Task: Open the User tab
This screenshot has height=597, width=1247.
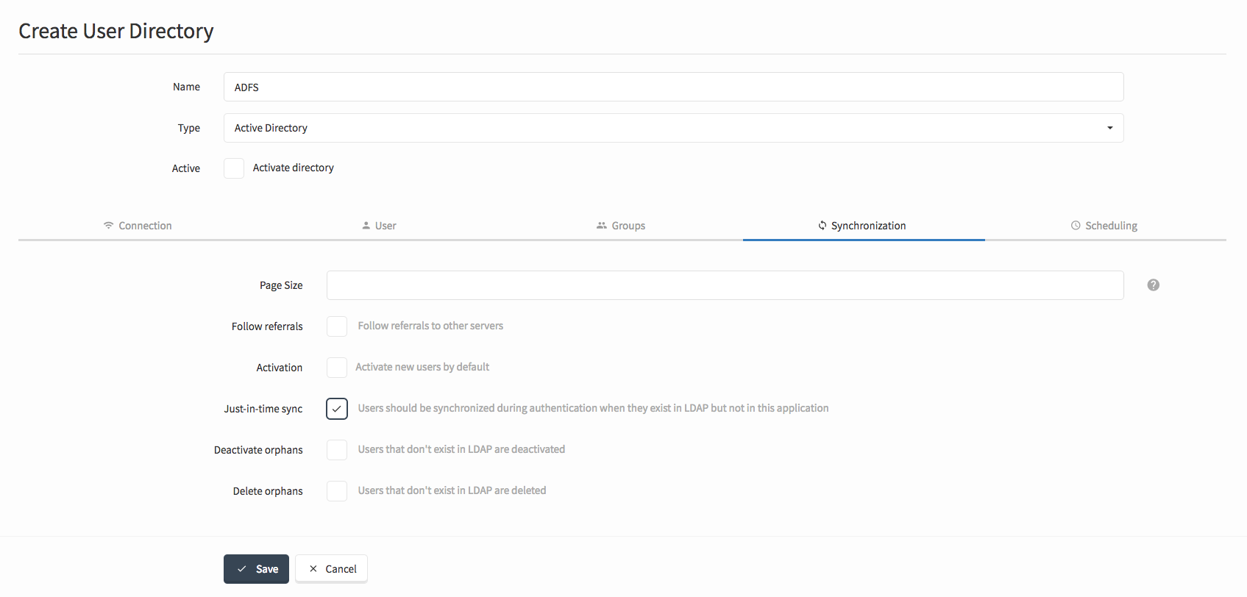Action: tap(380, 226)
